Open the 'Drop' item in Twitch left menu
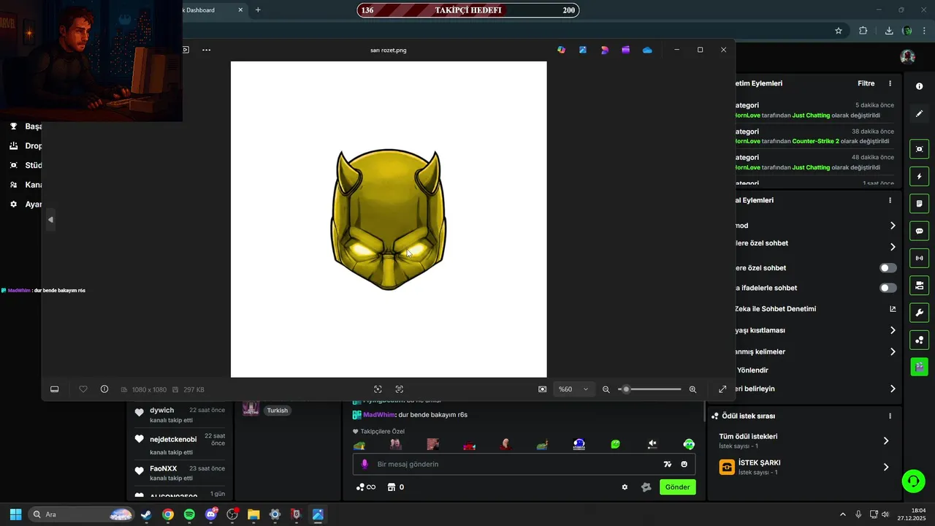The width and height of the screenshot is (935, 526). click(25, 145)
